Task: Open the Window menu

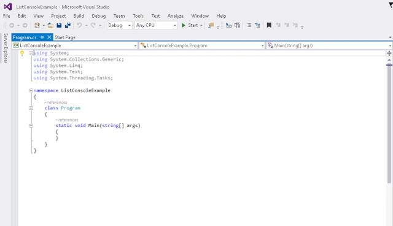Action: click(x=200, y=16)
